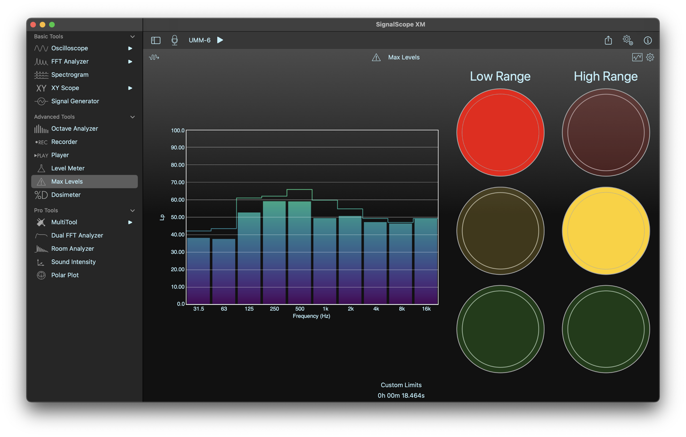
Task: Click the Max Levels title above the chart
Action: point(404,58)
